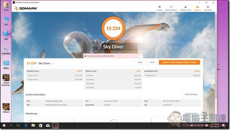Select the Combined test row
This screenshot has width=230, height=130.
[x=172, y=75]
